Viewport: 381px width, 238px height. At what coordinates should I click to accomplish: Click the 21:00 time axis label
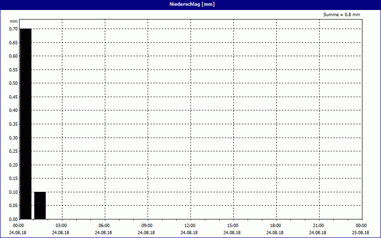(319, 226)
